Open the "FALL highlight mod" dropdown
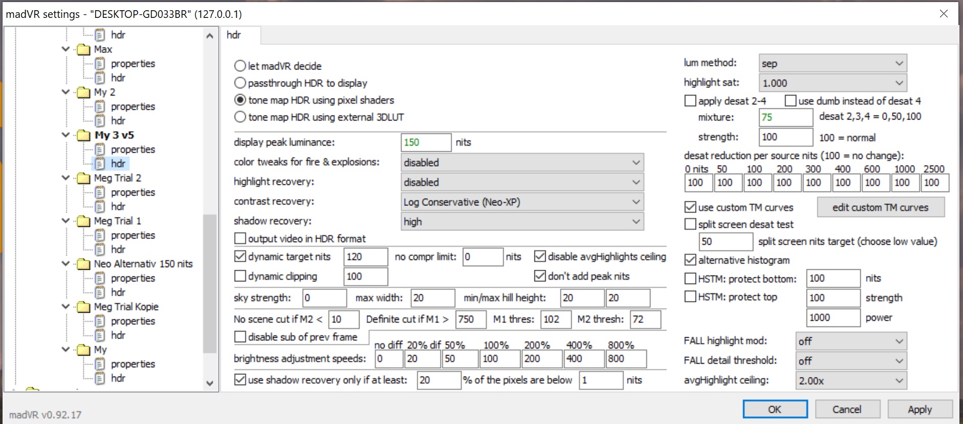This screenshot has height=424, width=963. pyautogui.click(x=851, y=341)
